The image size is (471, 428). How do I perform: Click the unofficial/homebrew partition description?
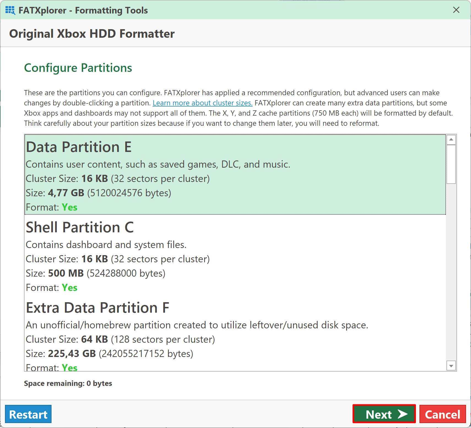[197, 325]
